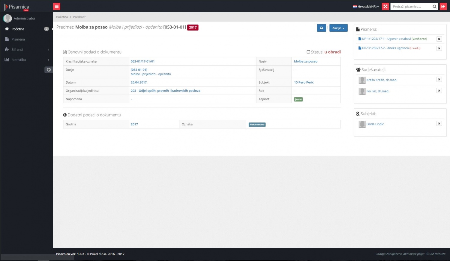Collapse sidebar with the arrow button
This screenshot has height=261, width=450.
[x=49, y=70]
